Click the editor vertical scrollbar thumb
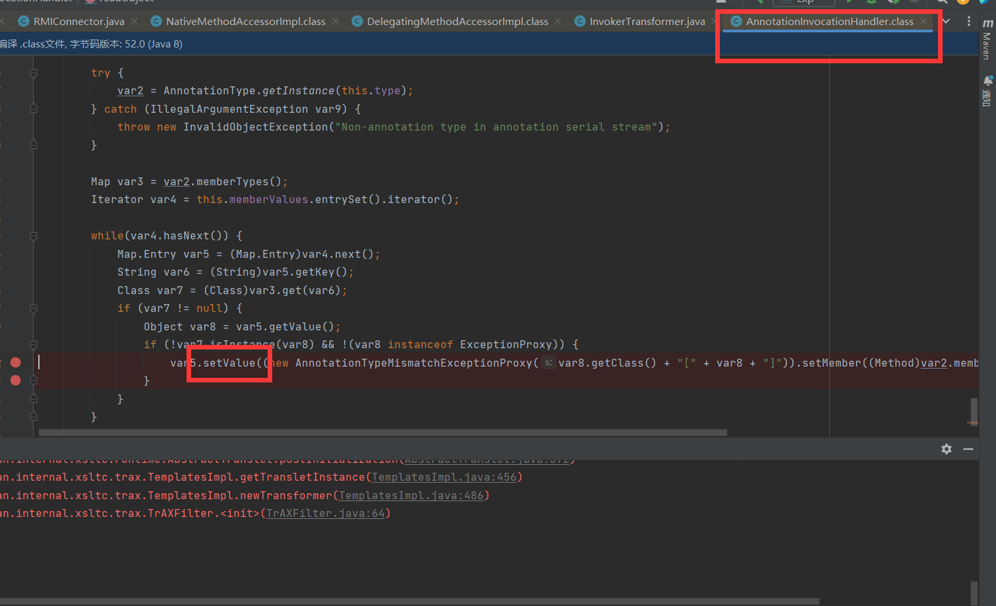 coord(974,411)
